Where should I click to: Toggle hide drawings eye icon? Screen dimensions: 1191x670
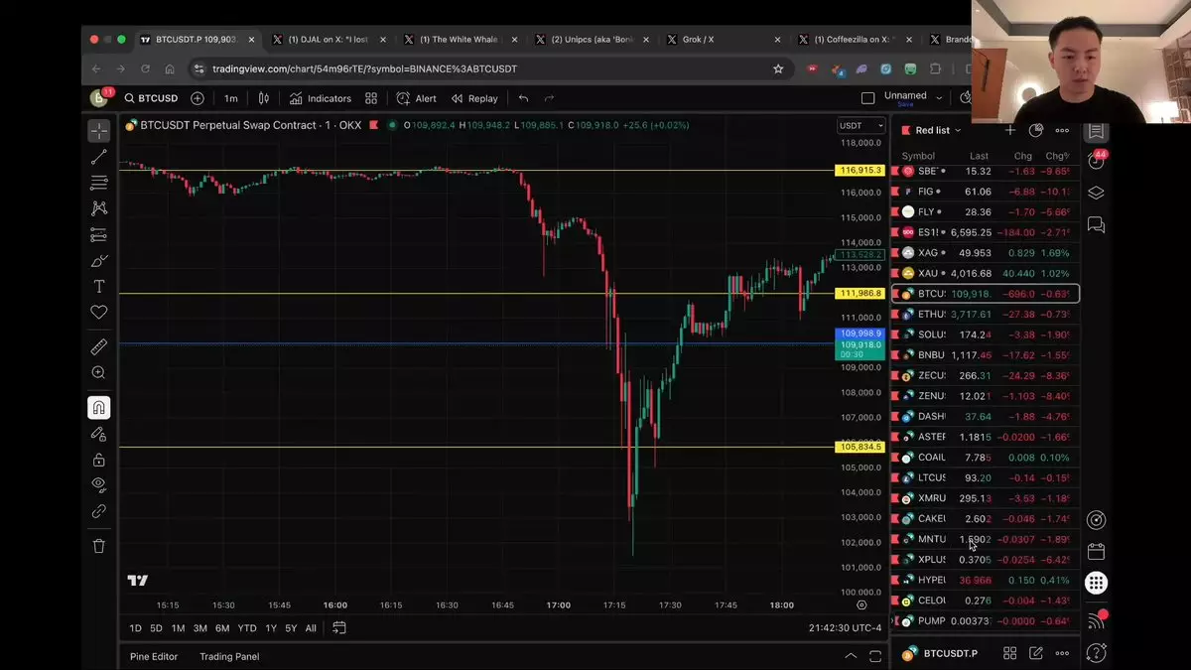pyautogui.click(x=99, y=484)
